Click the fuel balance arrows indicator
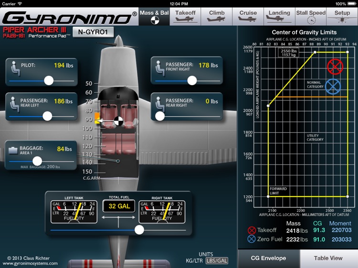This screenshot has width=358, height=268. [x=118, y=218]
